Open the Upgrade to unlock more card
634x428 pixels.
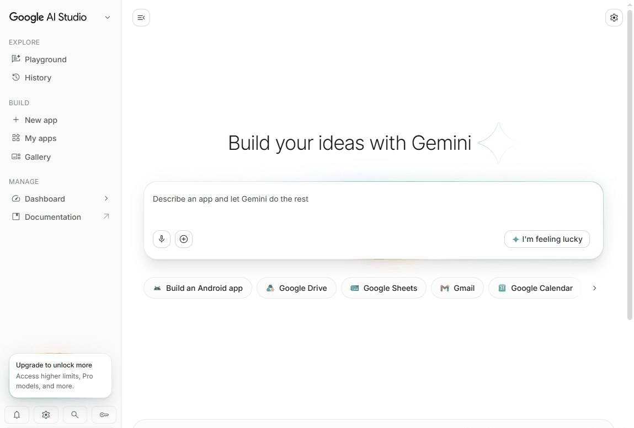60,376
